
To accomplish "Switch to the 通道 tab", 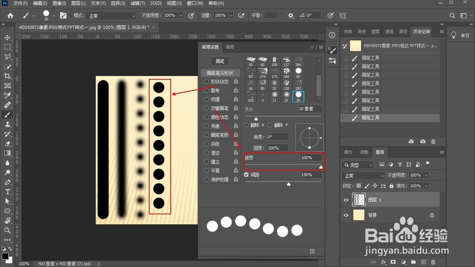I will (389, 32).
